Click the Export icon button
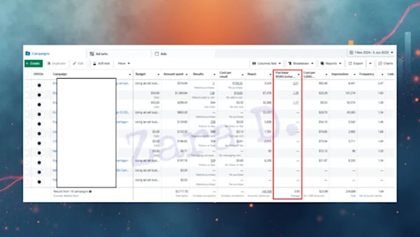Screen dimensions: 420x237 [x=350, y=64]
